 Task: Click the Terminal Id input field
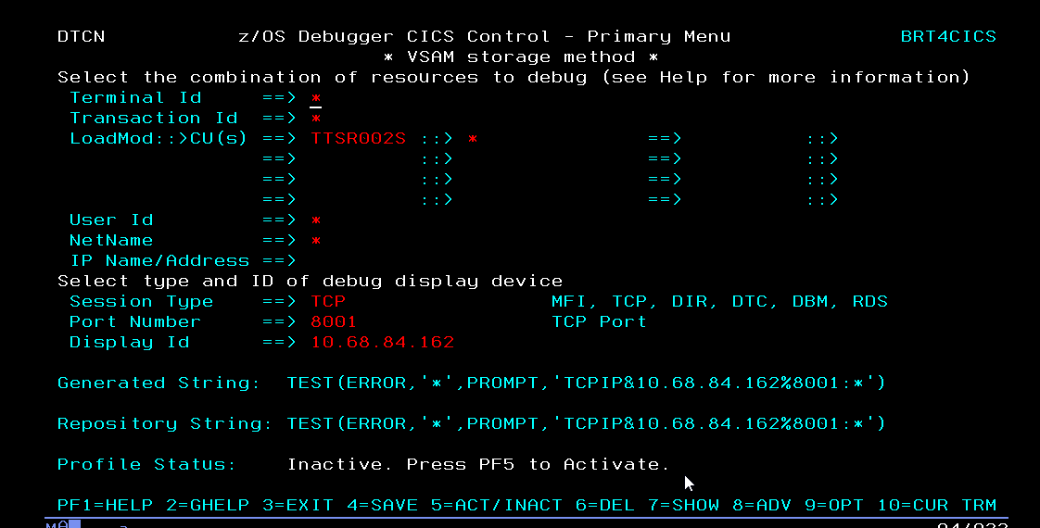(316, 98)
